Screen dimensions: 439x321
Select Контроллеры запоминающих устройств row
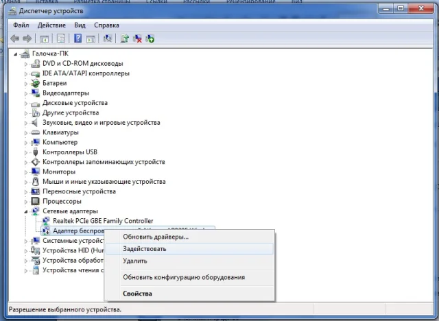pyautogui.click(x=104, y=162)
